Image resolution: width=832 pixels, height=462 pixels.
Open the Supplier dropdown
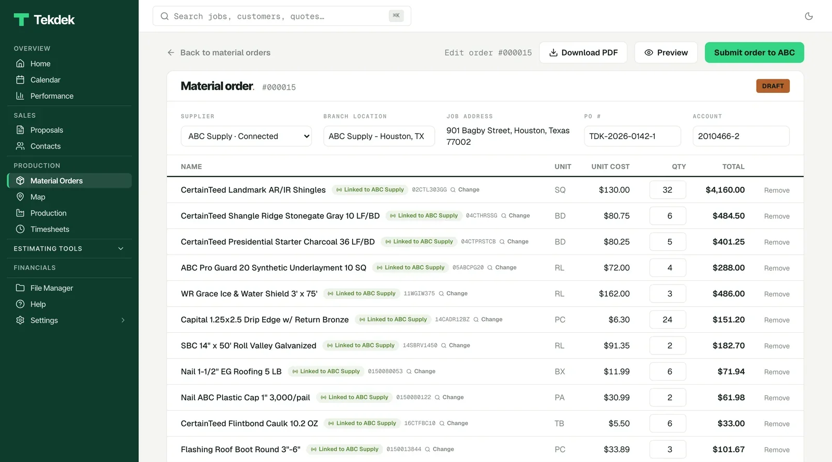click(x=246, y=136)
